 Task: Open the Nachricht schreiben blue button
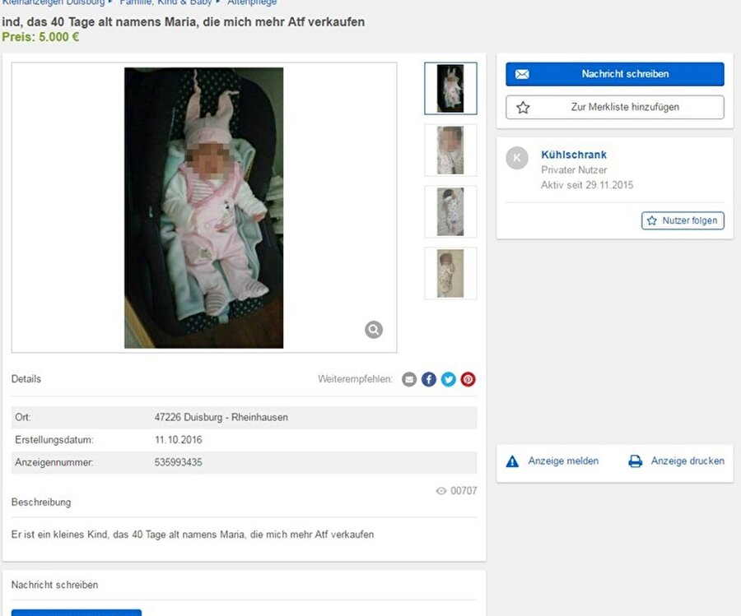click(615, 74)
